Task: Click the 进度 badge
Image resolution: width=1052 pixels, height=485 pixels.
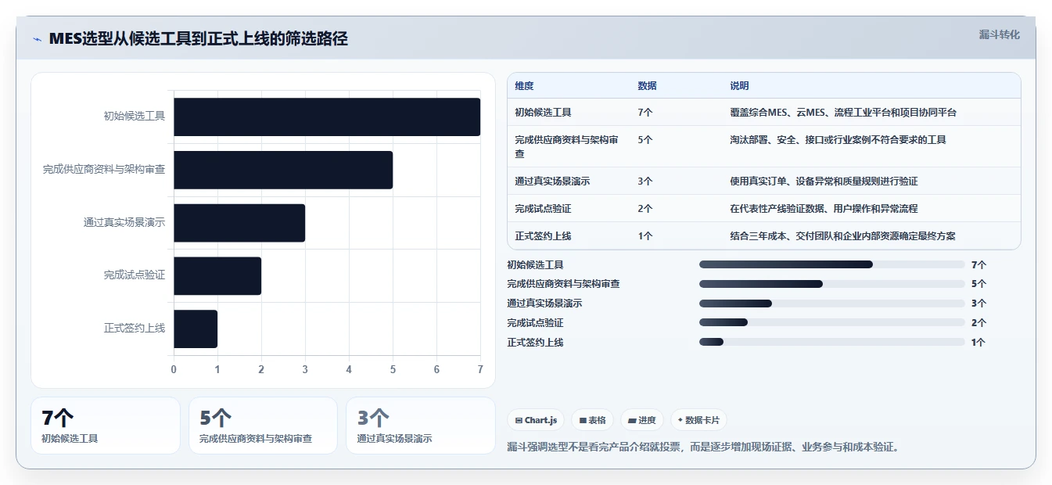Action: 642,420
